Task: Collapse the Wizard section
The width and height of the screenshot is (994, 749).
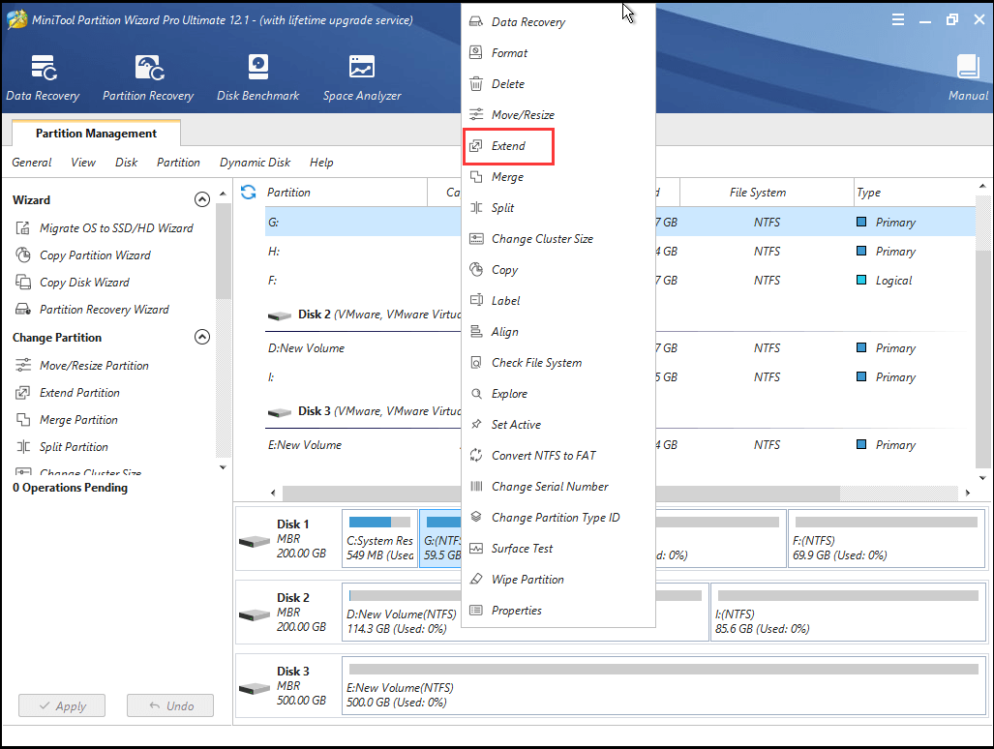Action: pyautogui.click(x=202, y=198)
